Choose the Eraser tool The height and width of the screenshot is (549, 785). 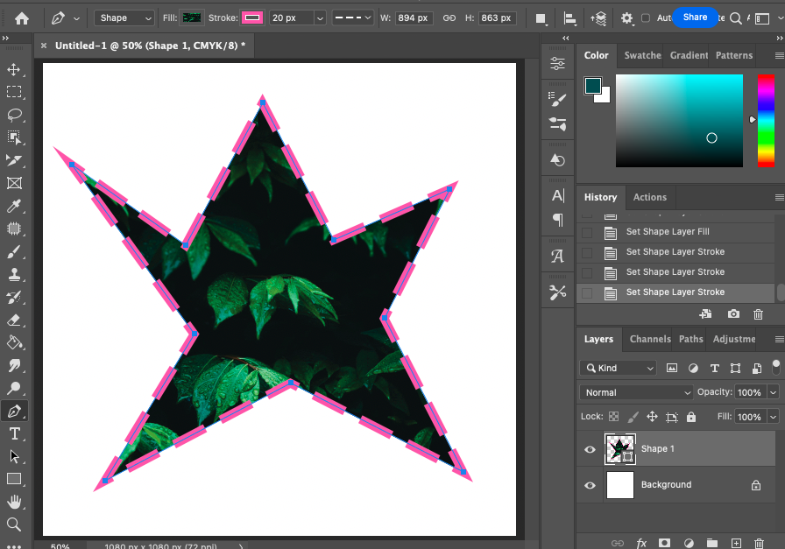tap(14, 320)
